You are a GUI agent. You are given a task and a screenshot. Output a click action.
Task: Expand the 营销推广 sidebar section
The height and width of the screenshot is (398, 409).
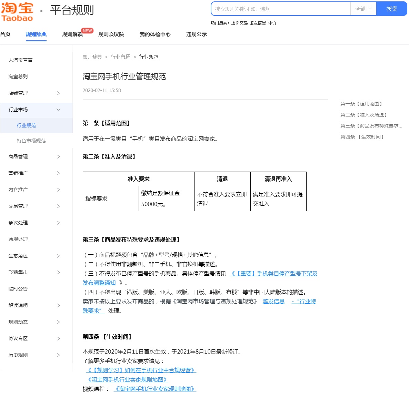(x=36, y=173)
